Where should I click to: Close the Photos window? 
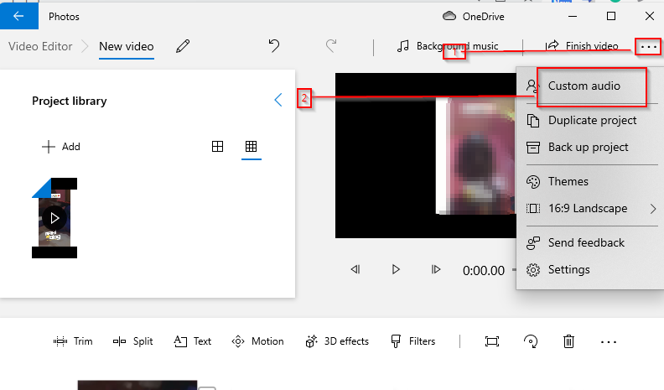pyautogui.click(x=650, y=16)
